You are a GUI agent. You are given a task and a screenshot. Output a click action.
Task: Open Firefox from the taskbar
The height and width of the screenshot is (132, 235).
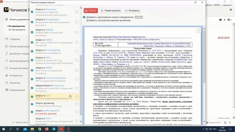tap(47, 129)
